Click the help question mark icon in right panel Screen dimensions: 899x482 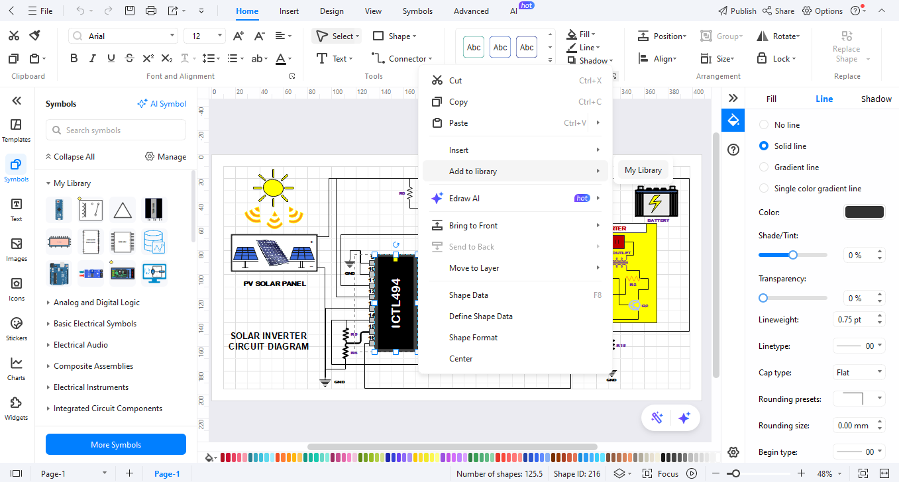(733, 150)
